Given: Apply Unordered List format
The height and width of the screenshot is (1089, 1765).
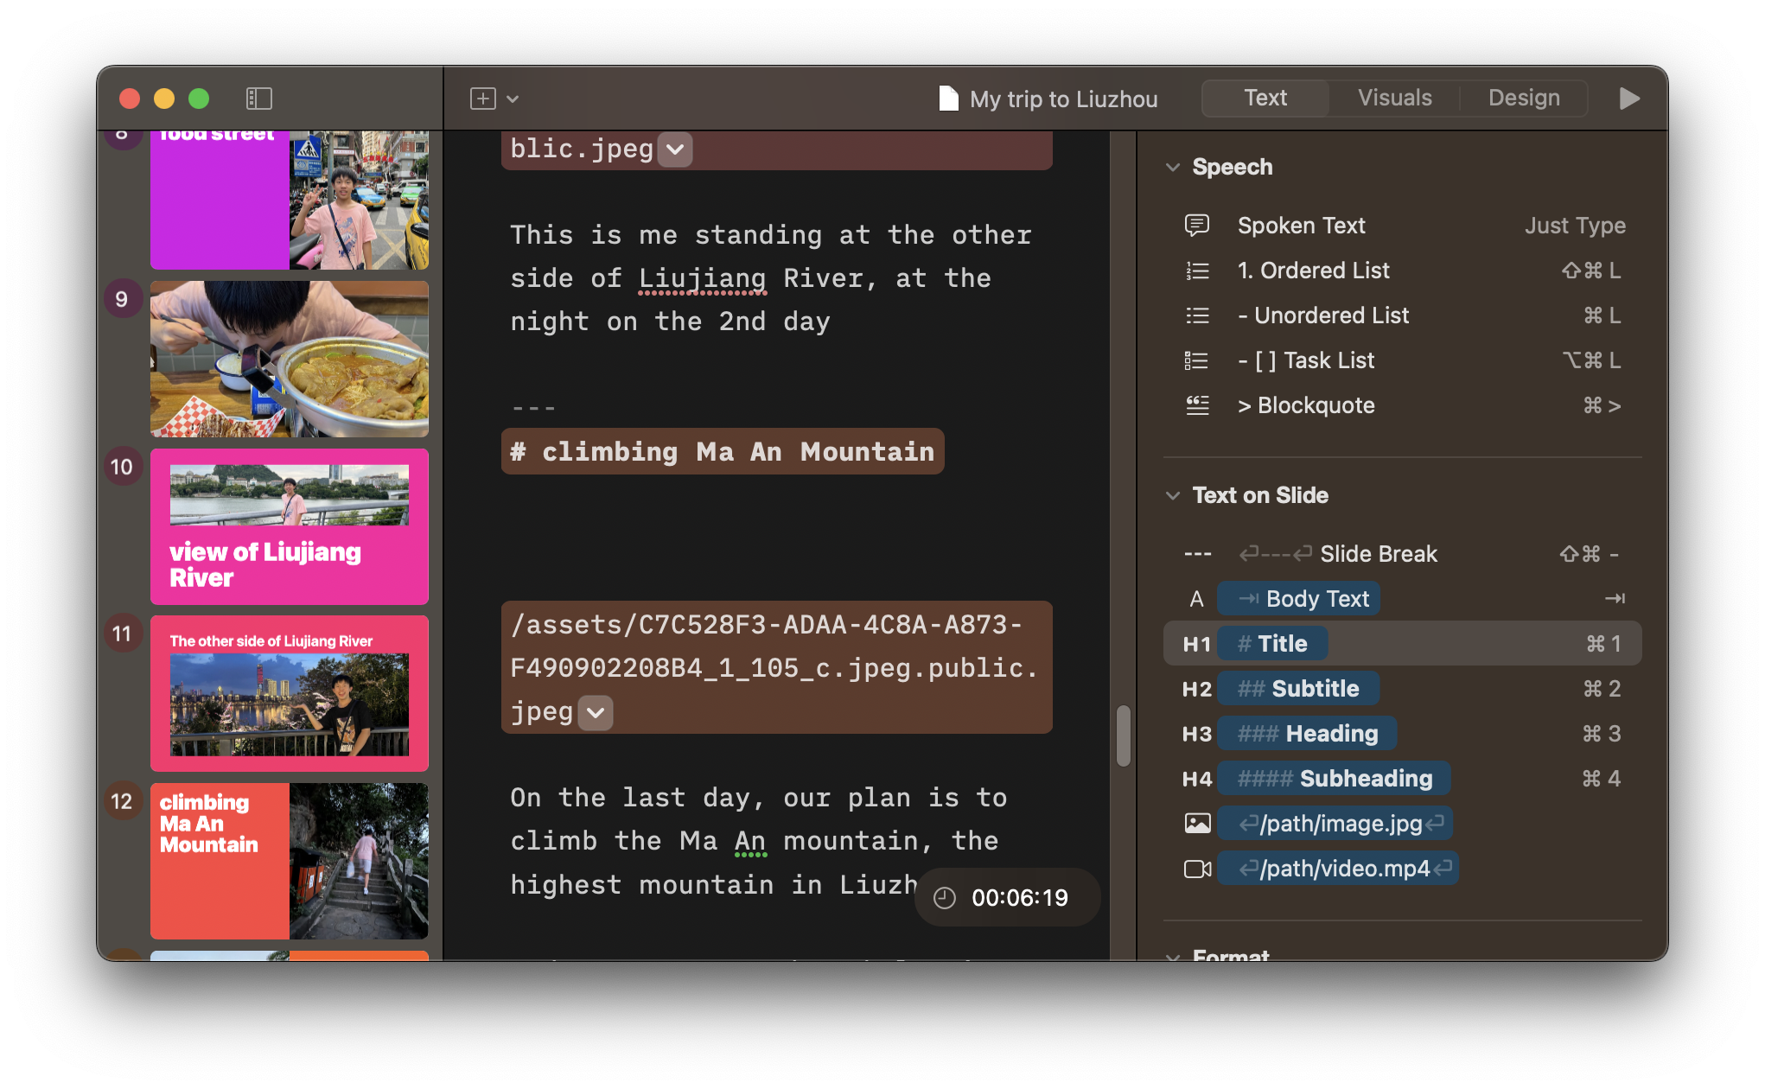Looking at the screenshot, I should (1403, 315).
